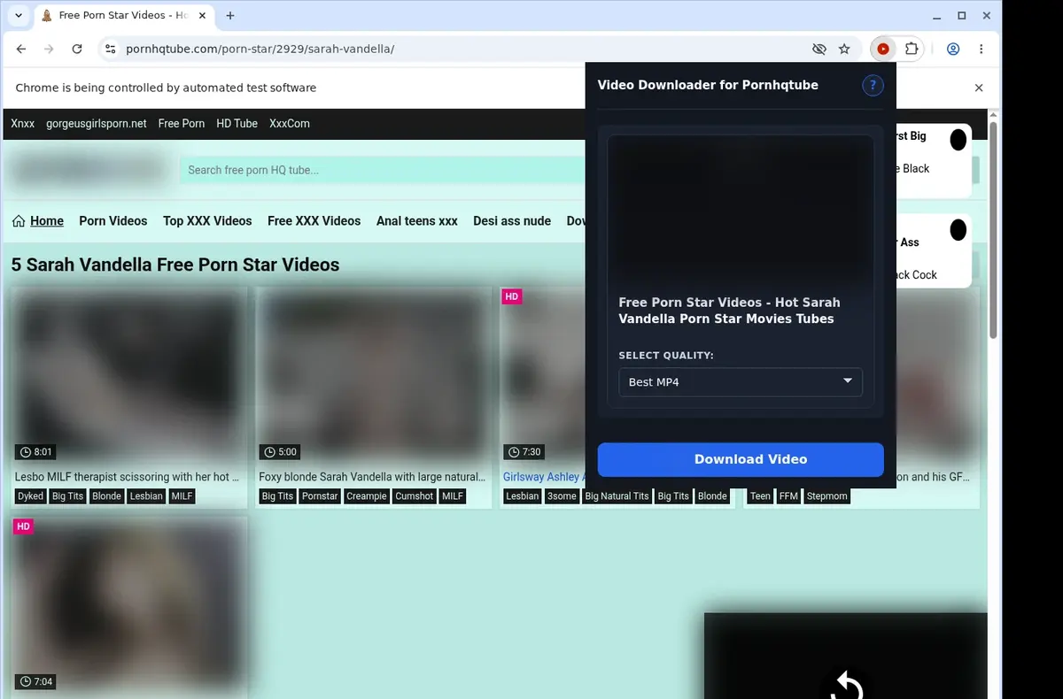Select the Cumshot tag
The width and height of the screenshot is (1063, 699).
pyautogui.click(x=415, y=496)
